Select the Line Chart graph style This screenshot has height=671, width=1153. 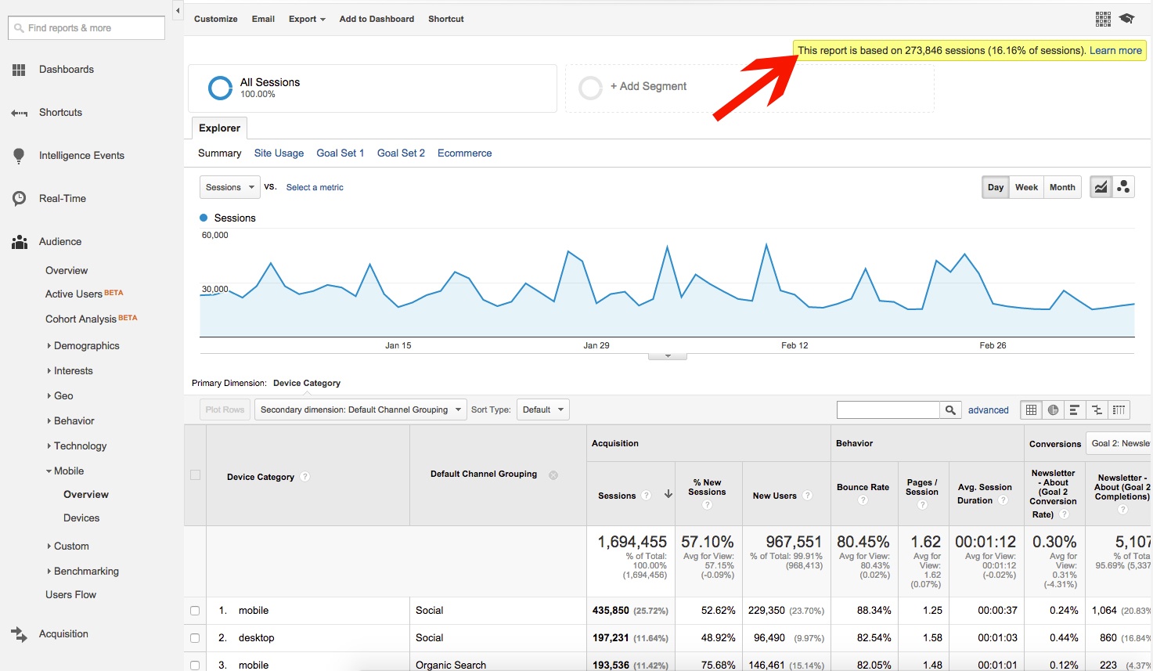[1100, 186]
